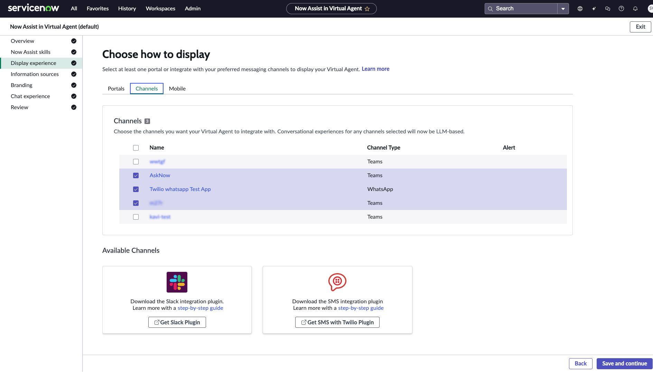Viewport: 653px width, 372px height.
Task: Click the Now Assist skills checkmark icon
Action: point(74,52)
